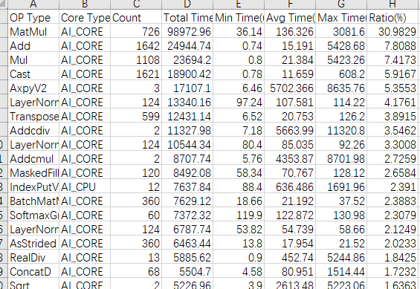Viewport: 420px width, 289px height.
Task: Select total time cell 98972.96
Action: pyautogui.click(x=187, y=32)
